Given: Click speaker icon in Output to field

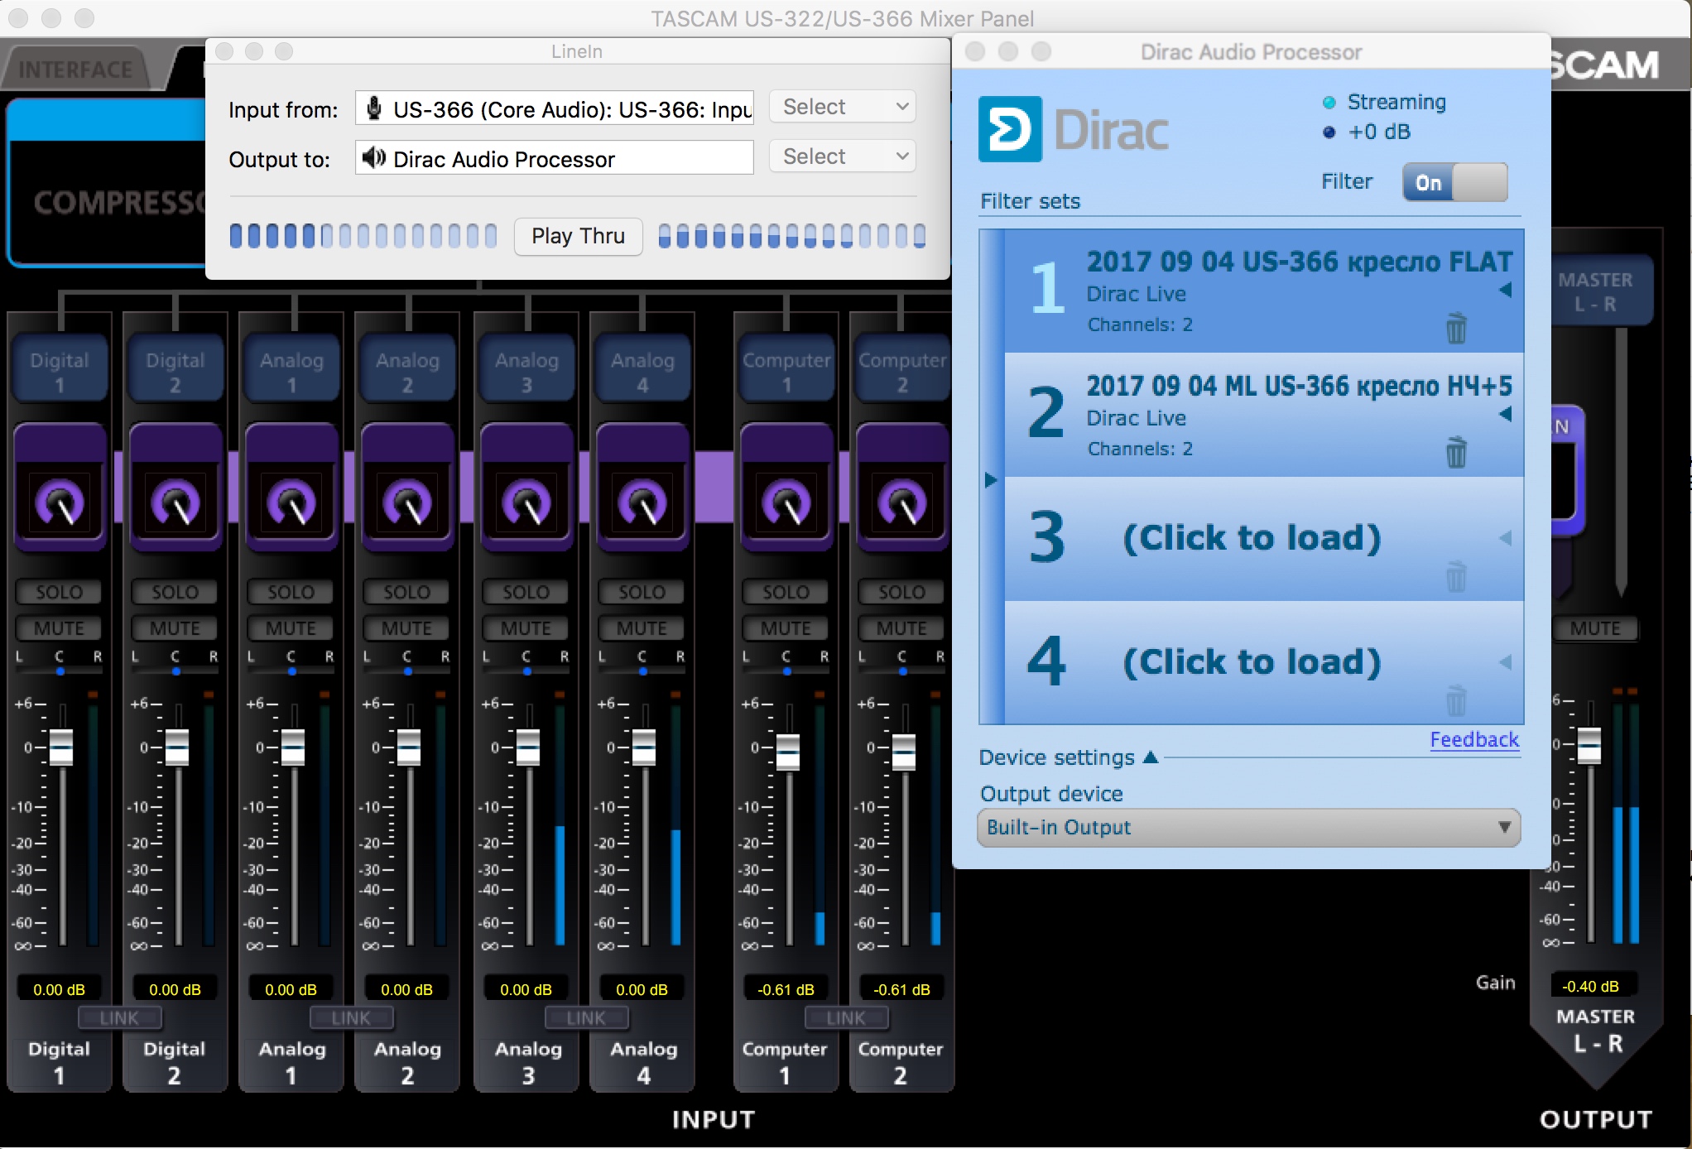Looking at the screenshot, I should click(374, 157).
